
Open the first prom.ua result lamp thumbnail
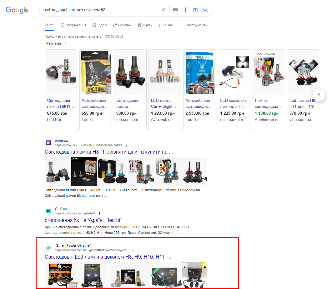58,171
